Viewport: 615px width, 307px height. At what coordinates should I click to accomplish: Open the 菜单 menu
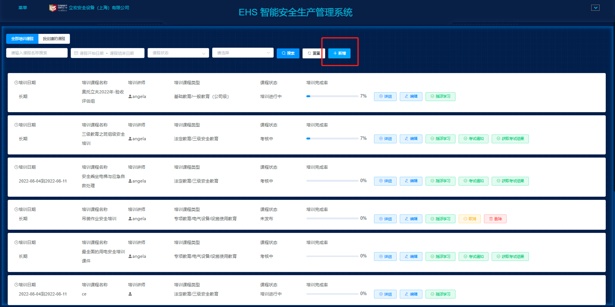(23, 8)
